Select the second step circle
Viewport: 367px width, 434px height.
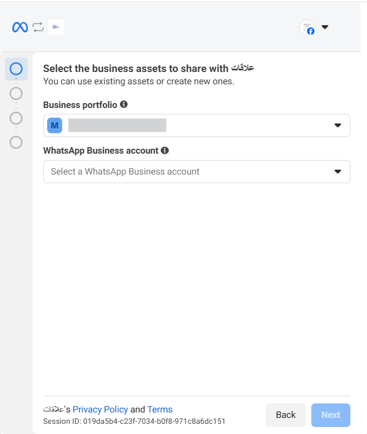[x=16, y=93]
